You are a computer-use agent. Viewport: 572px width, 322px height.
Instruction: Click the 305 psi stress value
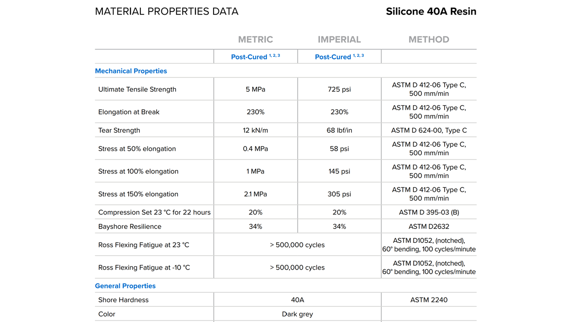tap(339, 194)
